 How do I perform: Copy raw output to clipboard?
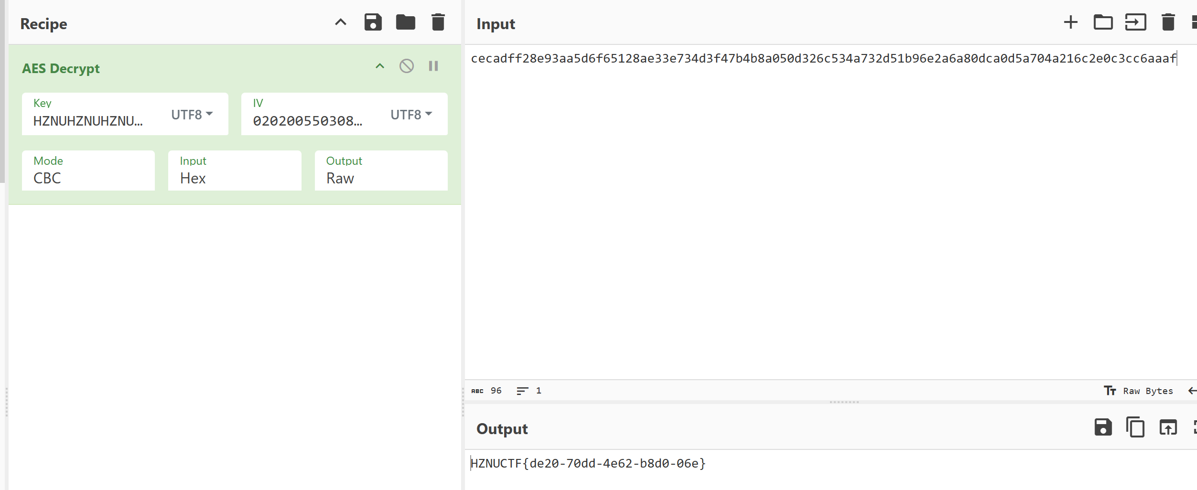pyautogui.click(x=1135, y=427)
